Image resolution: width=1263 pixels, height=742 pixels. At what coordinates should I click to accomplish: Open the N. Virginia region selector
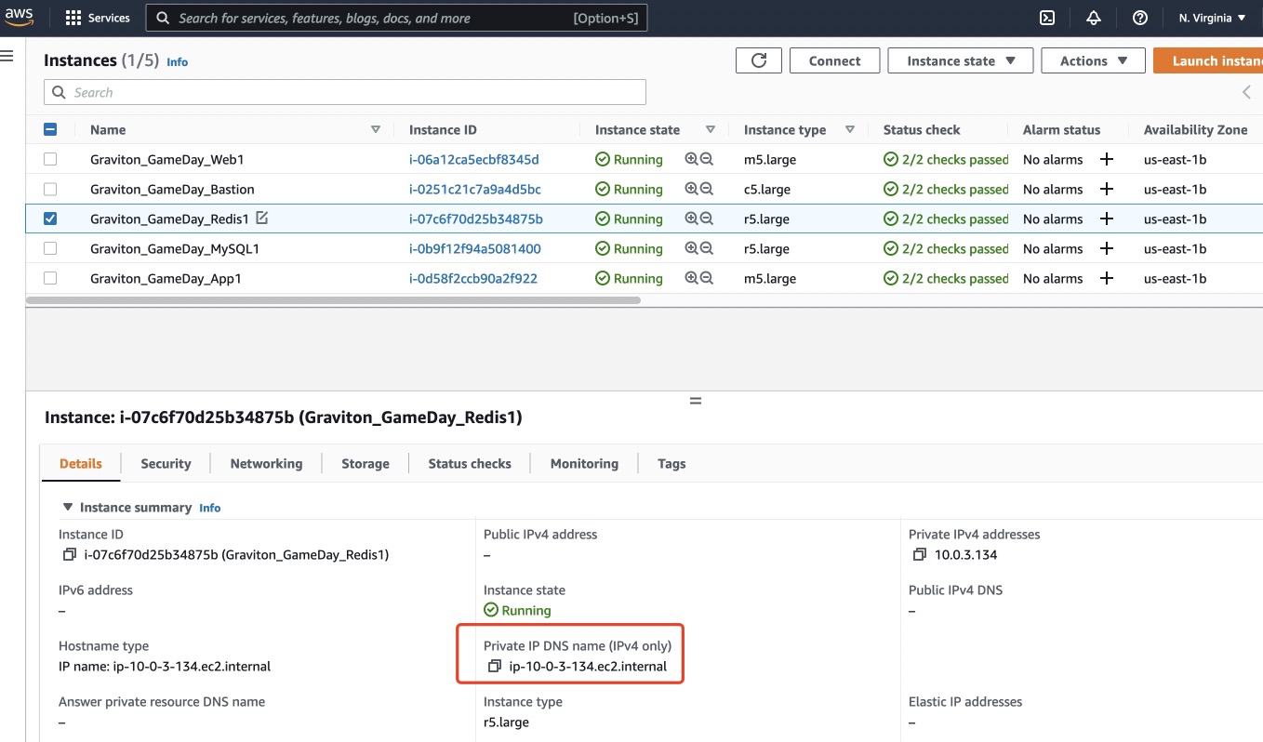[x=1212, y=18]
